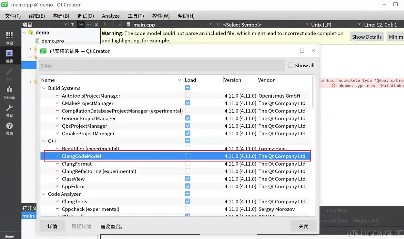The height and width of the screenshot is (239, 404).
Task: Uncheck the CMakeProjectManager load checkbox
Action: 188,103
